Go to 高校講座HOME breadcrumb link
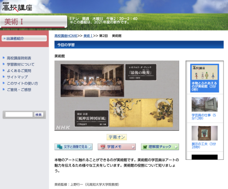 pyautogui.click(x=66, y=36)
